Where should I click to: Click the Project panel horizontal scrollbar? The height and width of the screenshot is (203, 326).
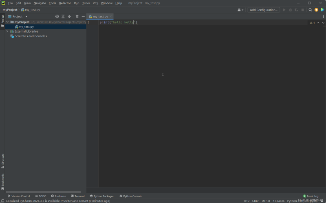pos(43,192)
